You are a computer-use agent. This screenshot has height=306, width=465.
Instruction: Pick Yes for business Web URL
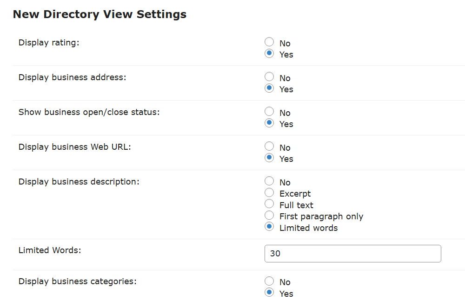tap(269, 158)
